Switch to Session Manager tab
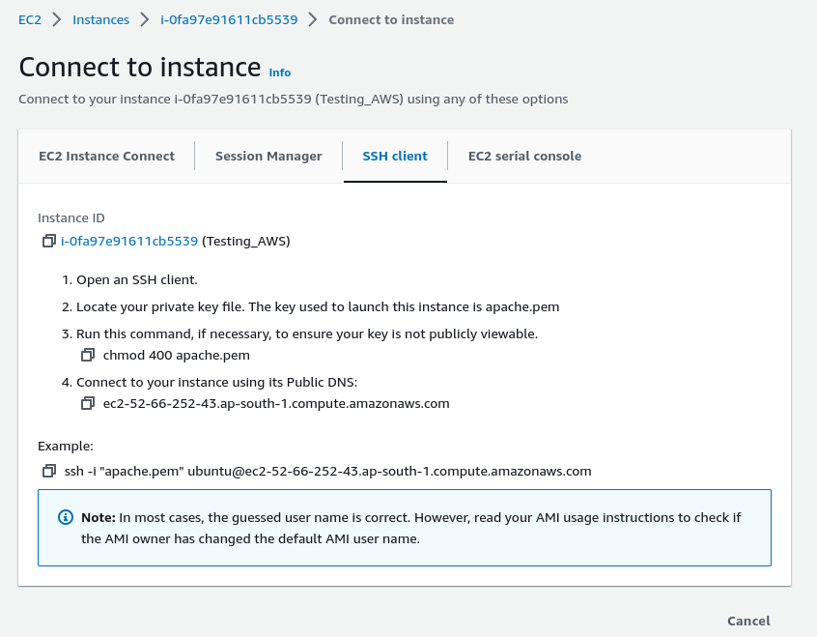This screenshot has height=637, width=817. pos(268,156)
